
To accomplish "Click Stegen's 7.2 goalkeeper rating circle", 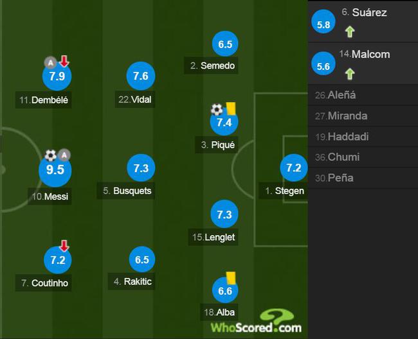I will (x=294, y=168).
